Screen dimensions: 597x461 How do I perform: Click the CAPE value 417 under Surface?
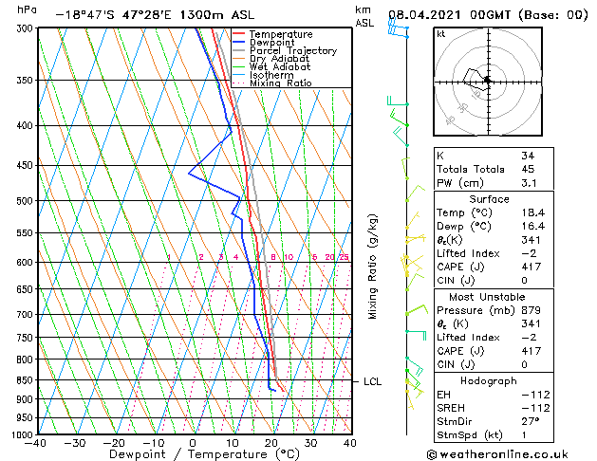coord(532,267)
